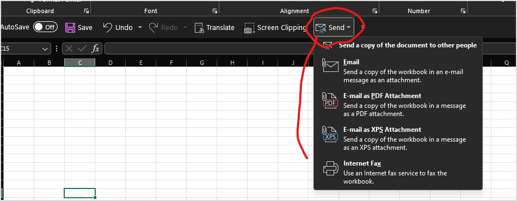Open the Redo history dropdown arrow
Screen dimensions: 517x201
185,27
